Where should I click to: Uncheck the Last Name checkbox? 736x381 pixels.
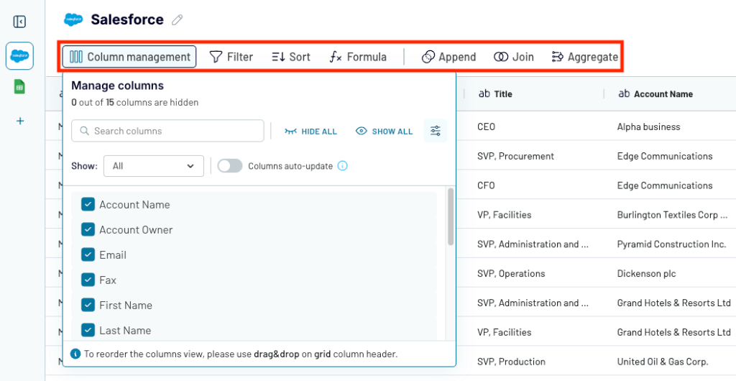pyautogui.click(x=88, y=331)
